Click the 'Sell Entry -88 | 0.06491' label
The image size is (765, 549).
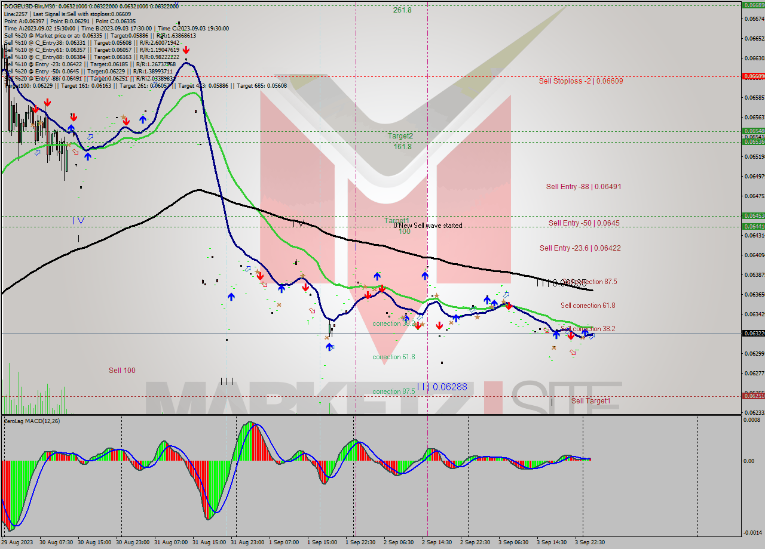583,187
